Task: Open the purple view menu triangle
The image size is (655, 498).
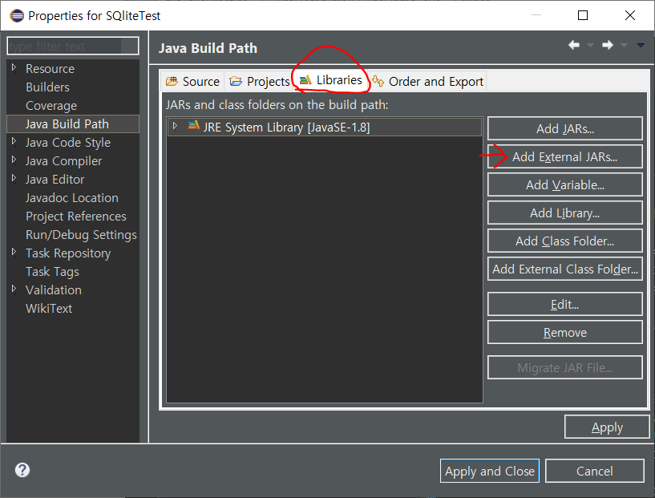Action: click(x=641, y=45)
